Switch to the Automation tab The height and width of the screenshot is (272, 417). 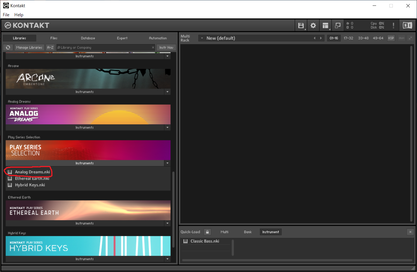click(x=158, y=38)
